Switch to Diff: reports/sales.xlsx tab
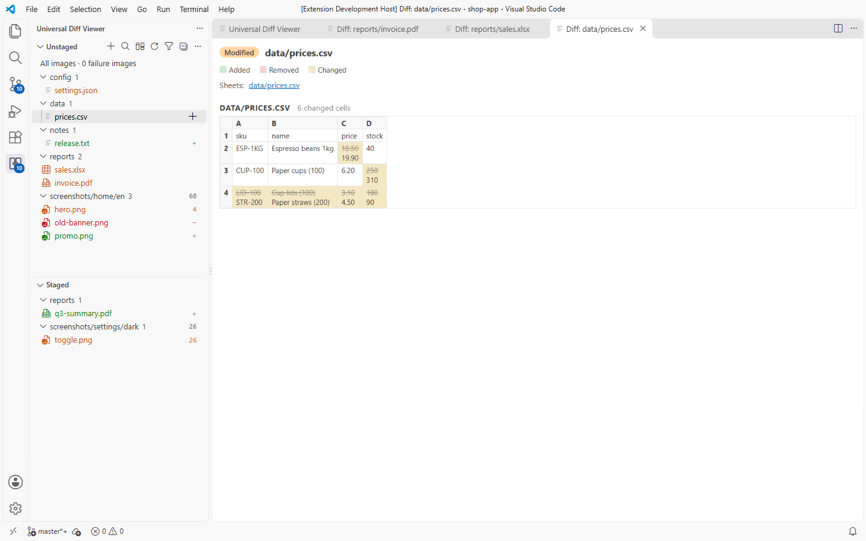Viewport: 866px width, 541px height. coord(494,29)
